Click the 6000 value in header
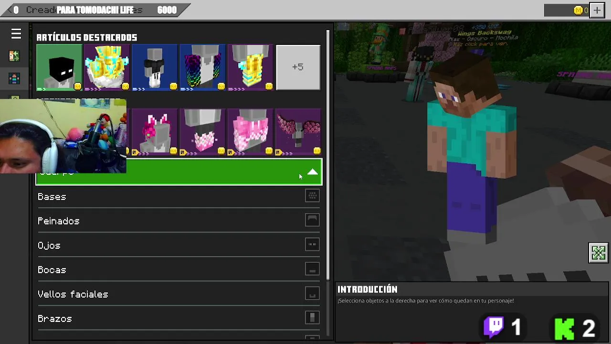 tap(167, 10)
